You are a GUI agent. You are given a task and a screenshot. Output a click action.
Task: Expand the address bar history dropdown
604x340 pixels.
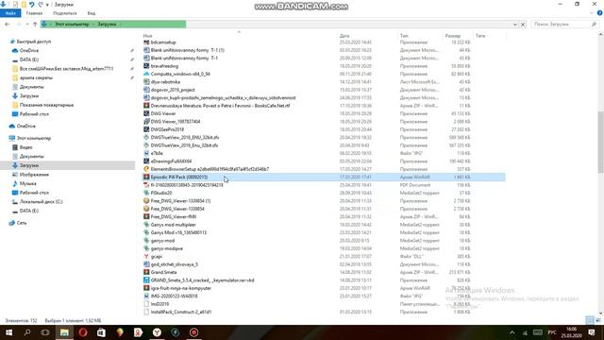(515, 25)
